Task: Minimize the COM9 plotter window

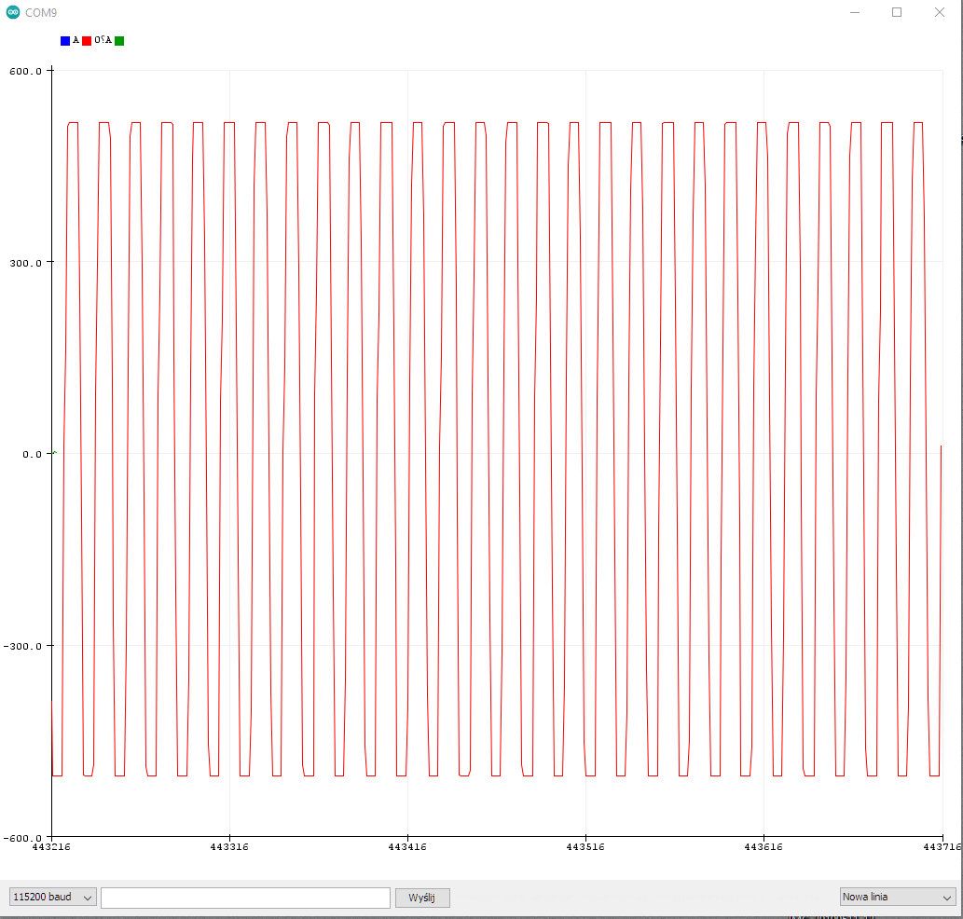Action: (854, 12)
